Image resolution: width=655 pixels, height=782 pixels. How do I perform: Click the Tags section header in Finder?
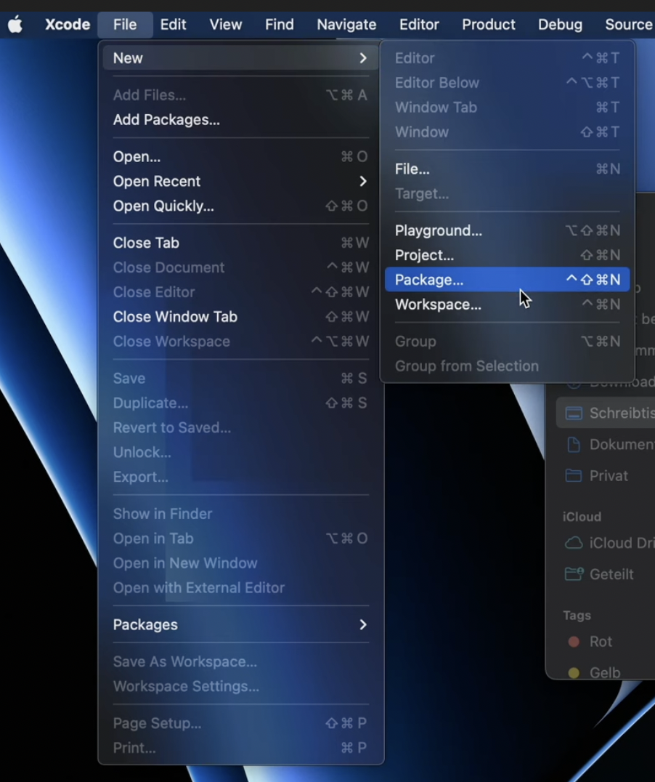tap(577, 616)
